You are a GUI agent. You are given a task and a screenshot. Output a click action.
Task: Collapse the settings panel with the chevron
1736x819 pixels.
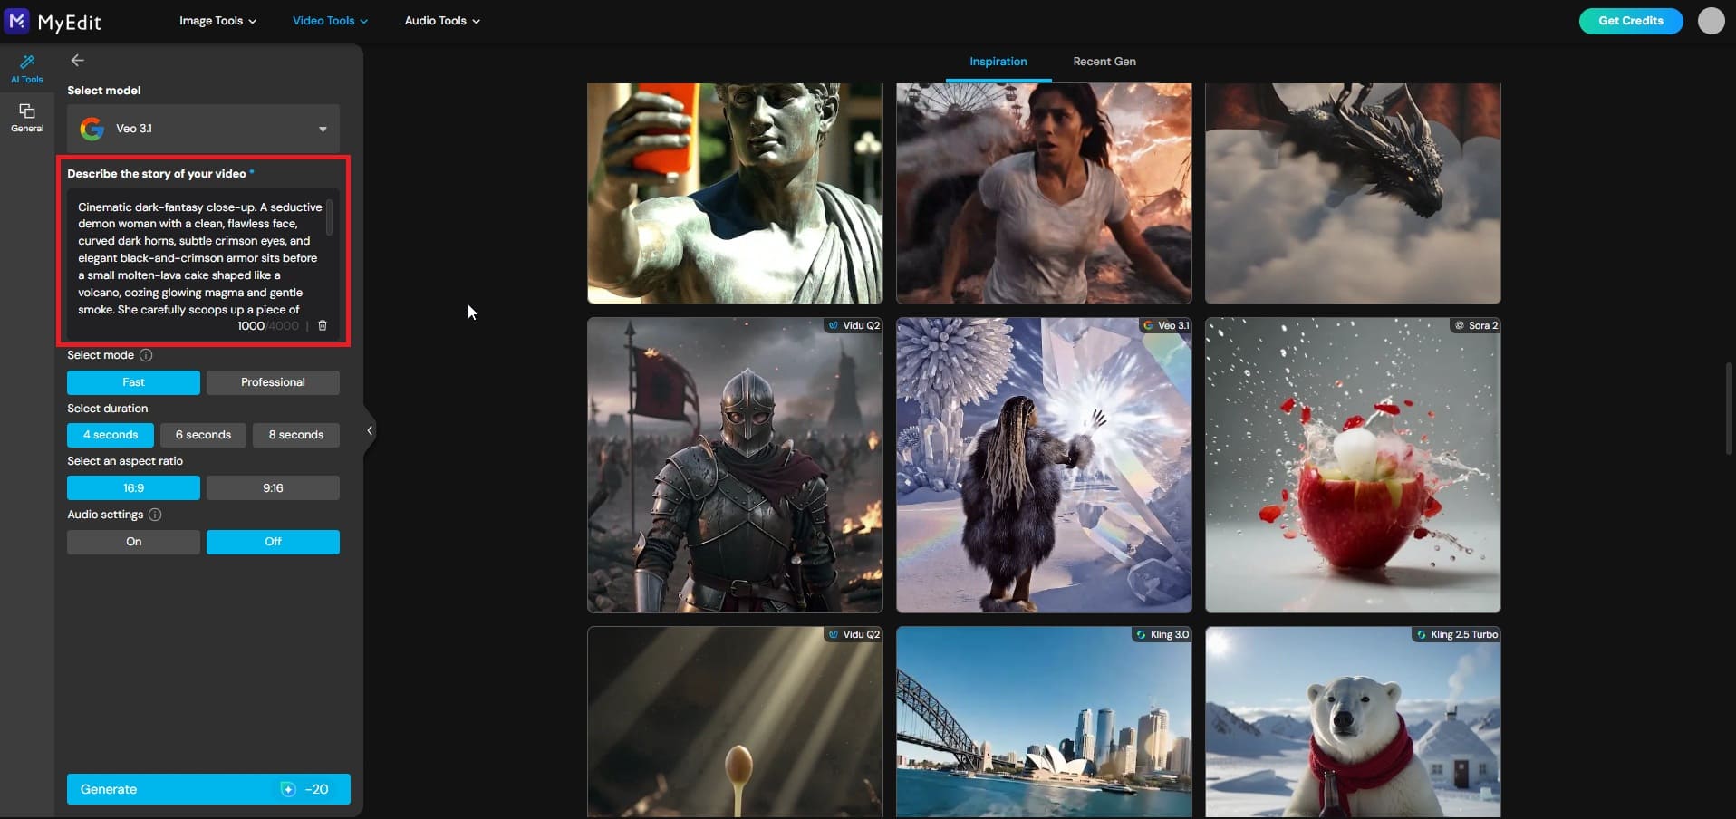pos(369,429)
